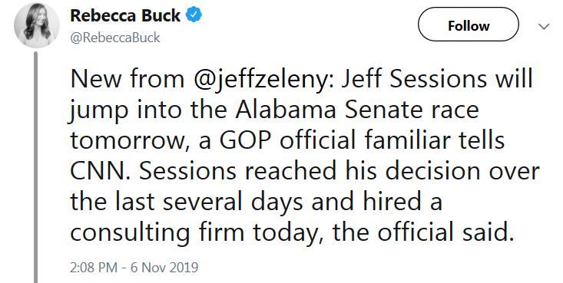
Task: Click 'reached his decision over' text line
Action: pos(392,171)
